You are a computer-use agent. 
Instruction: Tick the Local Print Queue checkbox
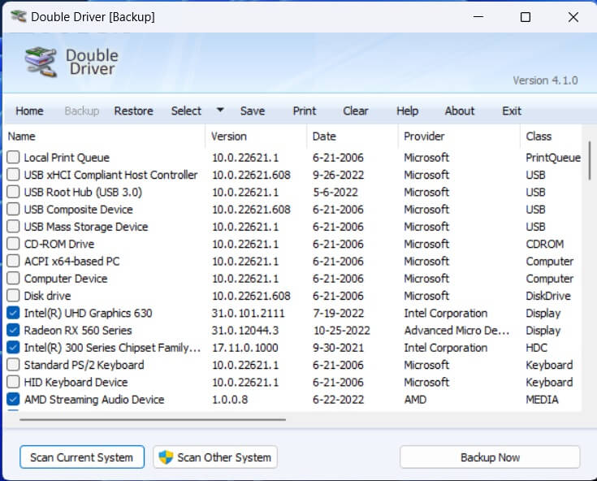(13, 157)
